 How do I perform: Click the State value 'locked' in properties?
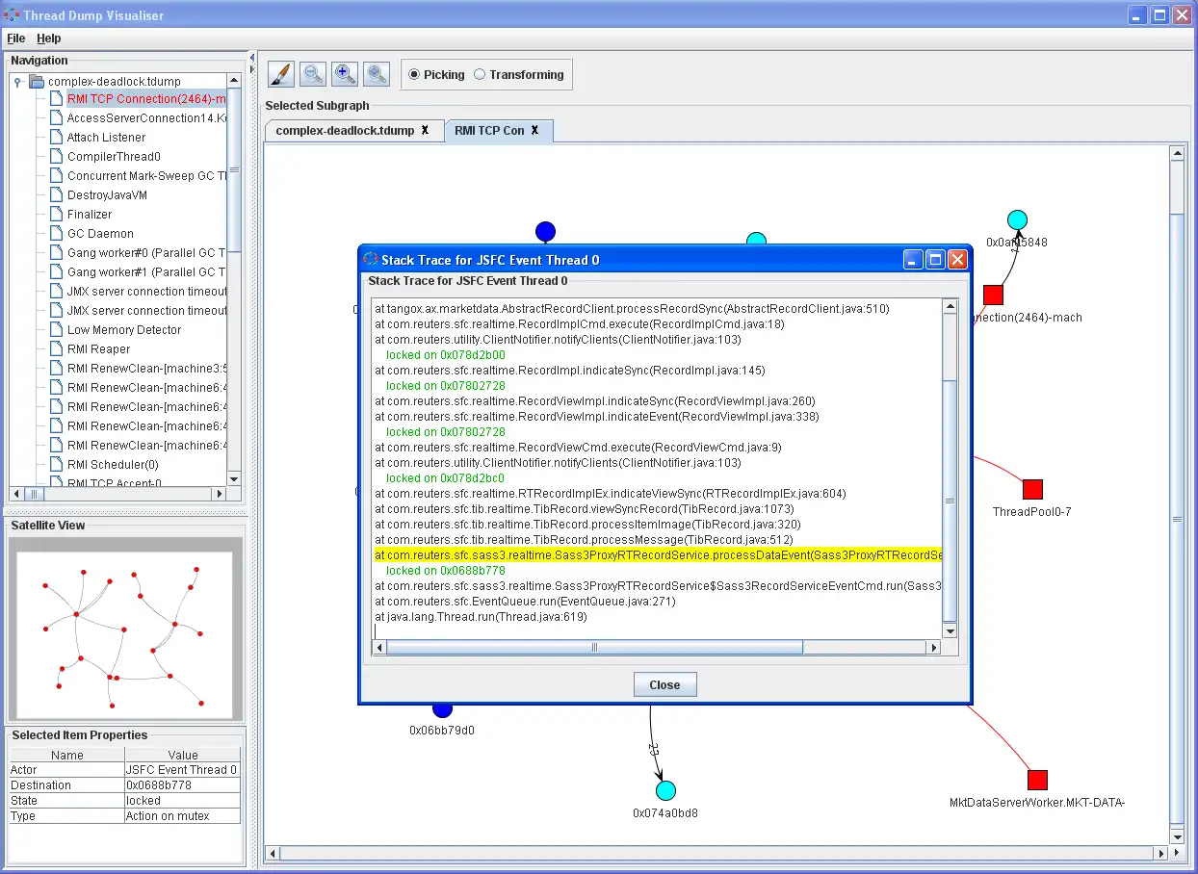(x=182, y=801)
